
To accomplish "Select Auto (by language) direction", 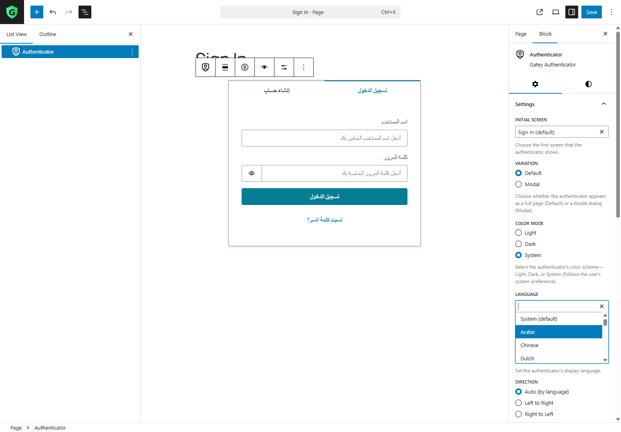I will coord(518,392).
